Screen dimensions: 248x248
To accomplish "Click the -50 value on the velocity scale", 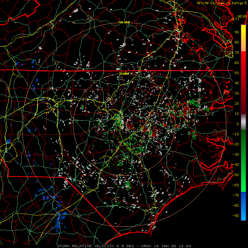I will pos(236,175).
